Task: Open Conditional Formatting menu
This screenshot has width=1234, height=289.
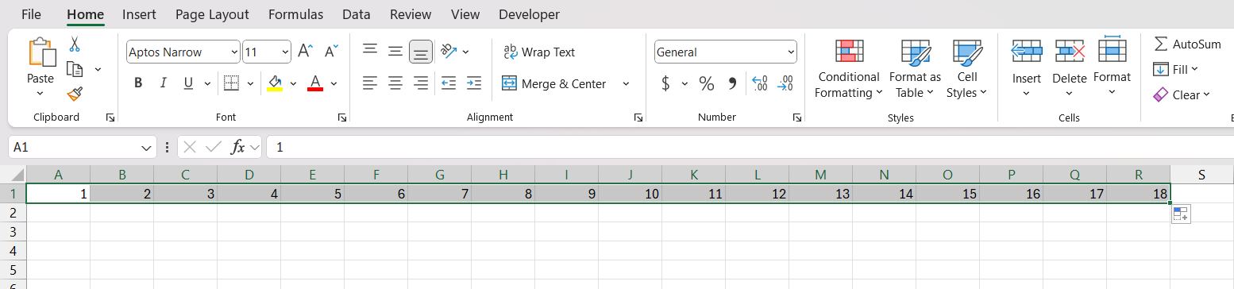Action: [849, 69]
